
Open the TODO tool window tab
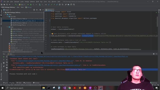[x=19, y=83]
